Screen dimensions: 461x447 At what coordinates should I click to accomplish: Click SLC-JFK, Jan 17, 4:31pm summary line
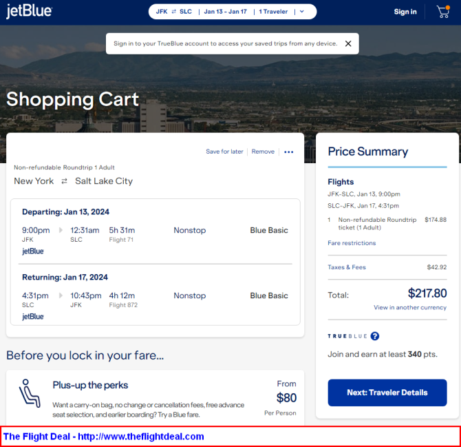point(363,206)
